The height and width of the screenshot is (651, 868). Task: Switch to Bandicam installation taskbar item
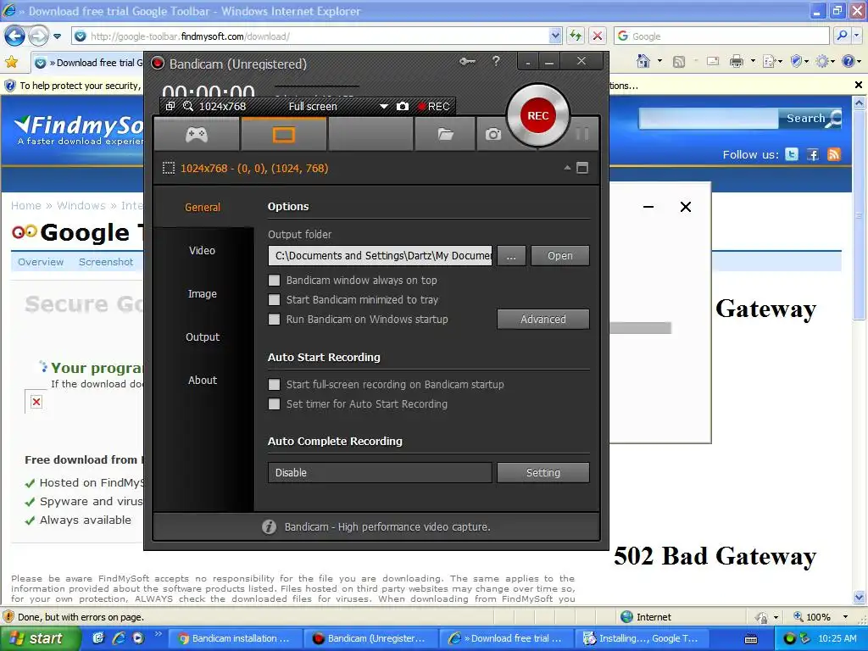click(x=234, y=638)
